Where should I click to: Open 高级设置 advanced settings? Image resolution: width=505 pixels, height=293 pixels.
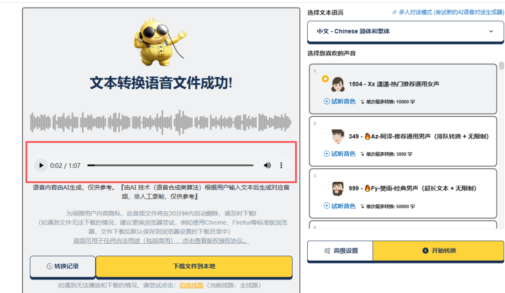tap(340, 251)
